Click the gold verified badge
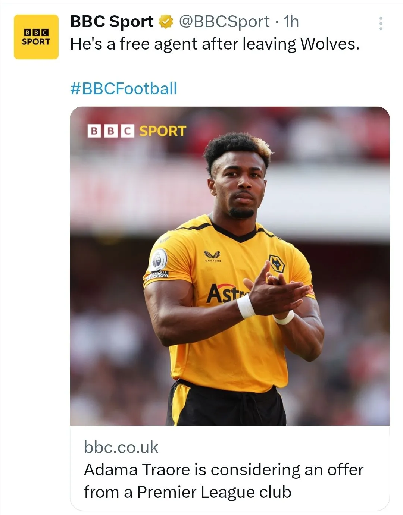 [x=166, y=22]
